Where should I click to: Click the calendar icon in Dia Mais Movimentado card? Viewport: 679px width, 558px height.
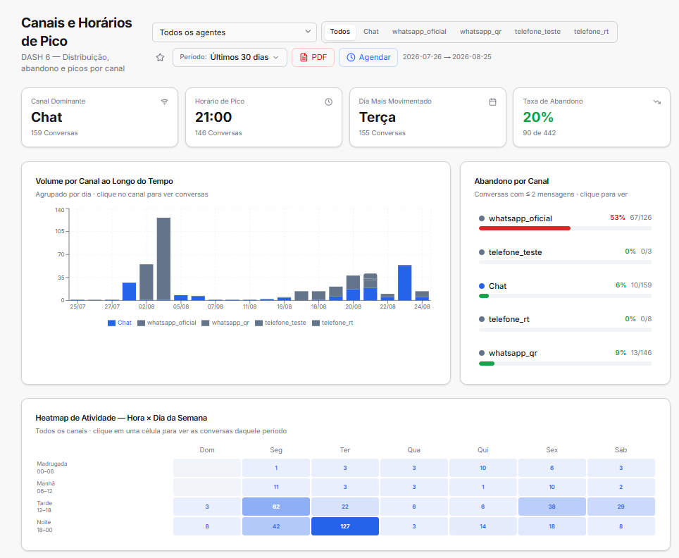493,102
